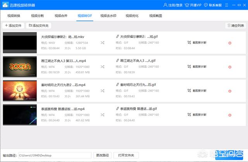Remove 泰迦奥特曼 with red circle icon
Image resolution: width=248 pixels, height=162 pixels.
230,115
